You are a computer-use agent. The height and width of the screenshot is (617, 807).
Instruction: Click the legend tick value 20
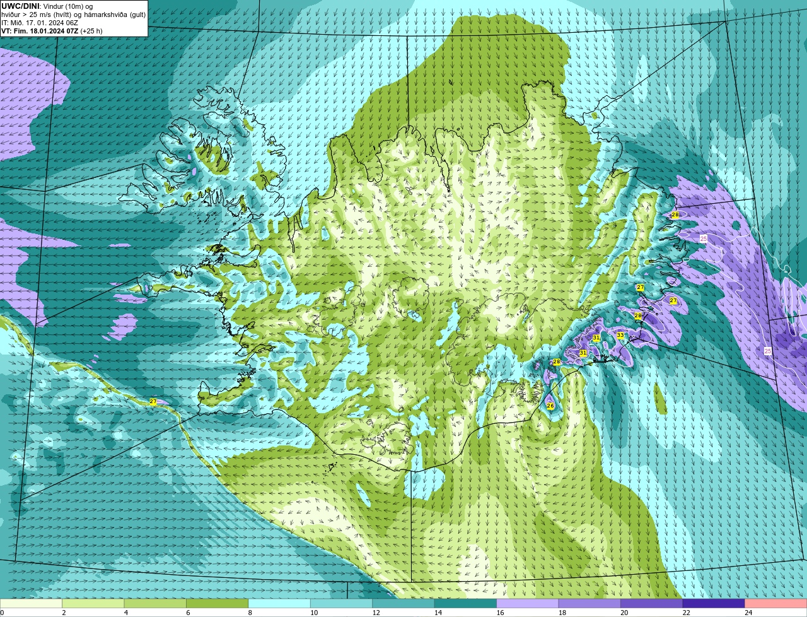pyautogui.click(x=624, y=613)
